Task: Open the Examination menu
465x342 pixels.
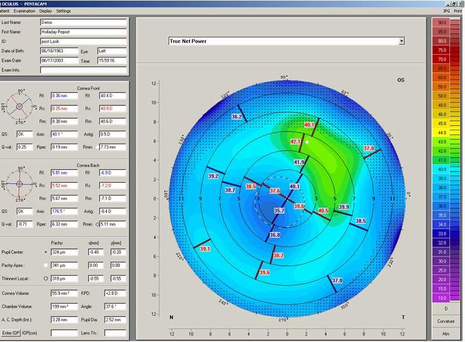Action: pos(24,11)
